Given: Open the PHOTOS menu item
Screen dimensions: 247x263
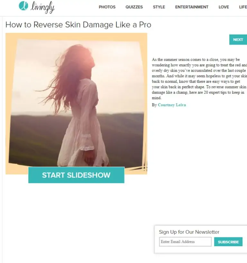Looking at the screenshot, I should [x=107, y=7].
